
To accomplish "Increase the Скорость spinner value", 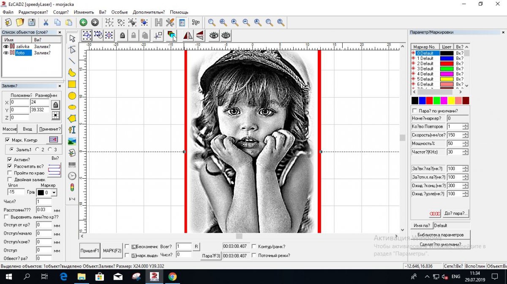I will point(465,133).
